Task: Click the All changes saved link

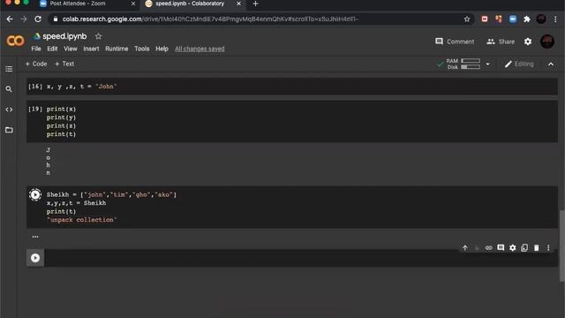Action: (x=200, y=49)
